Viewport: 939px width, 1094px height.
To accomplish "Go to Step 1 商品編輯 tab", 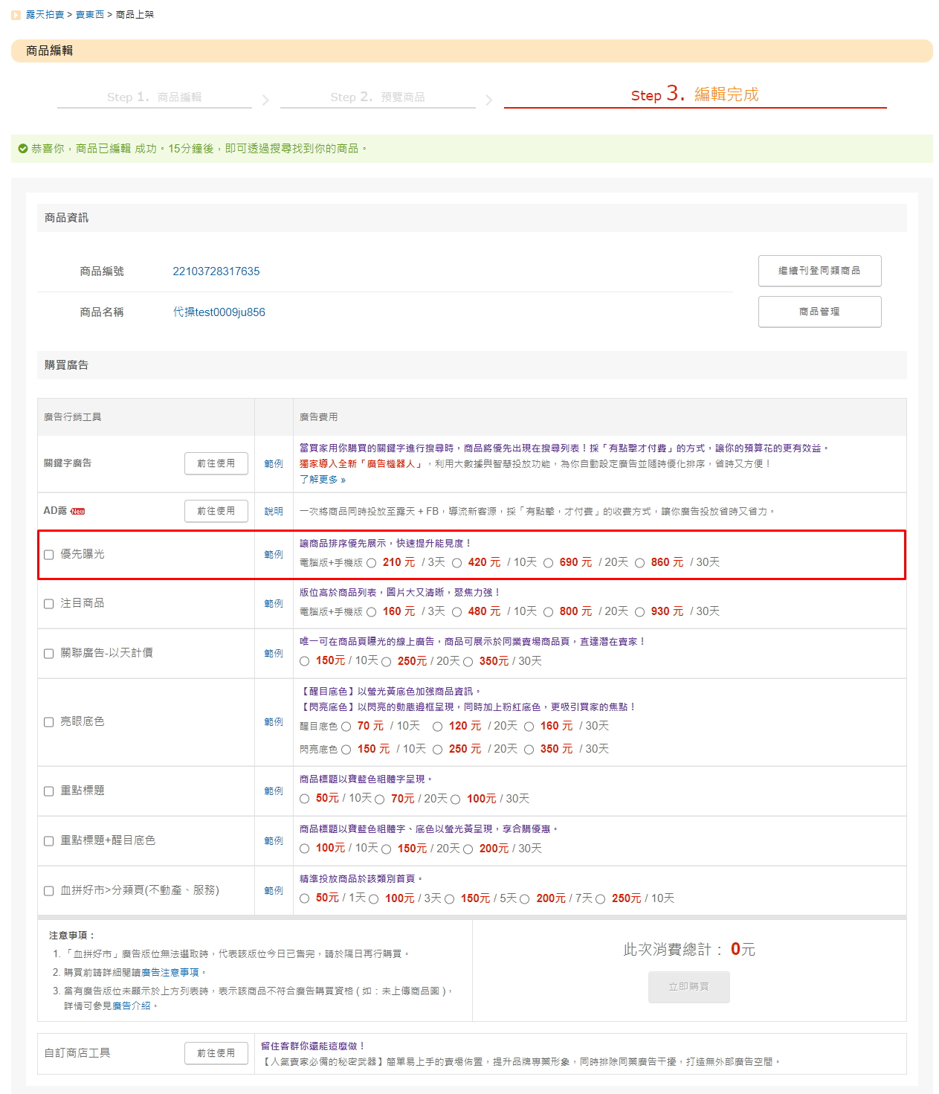I will pyautogui.click(x=154, y=97).
